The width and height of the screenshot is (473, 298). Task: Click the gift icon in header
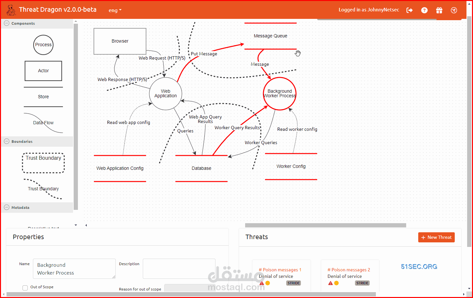point(439,10)
